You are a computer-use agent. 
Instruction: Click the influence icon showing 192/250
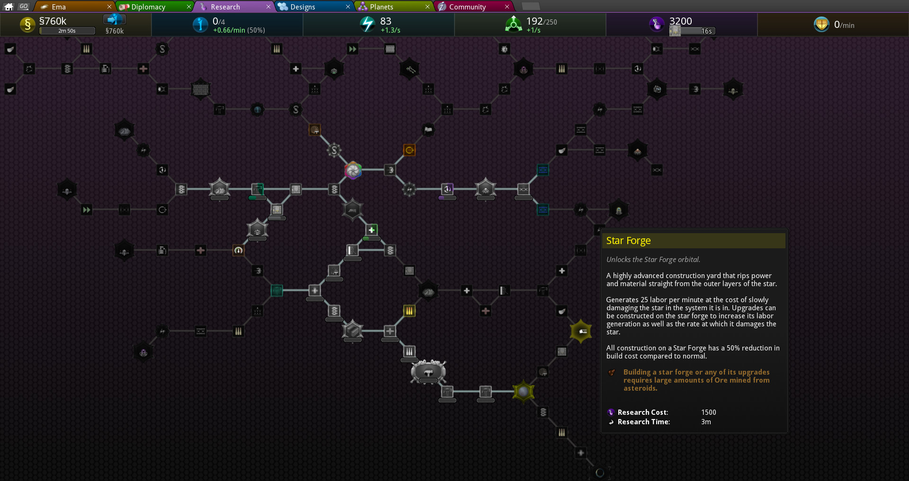[x=514, y=24]
